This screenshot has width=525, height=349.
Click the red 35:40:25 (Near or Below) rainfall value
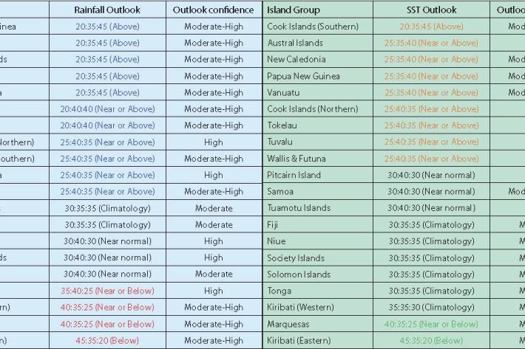107,291
